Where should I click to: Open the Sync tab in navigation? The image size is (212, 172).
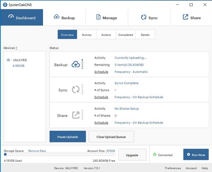tap(149, 18)
